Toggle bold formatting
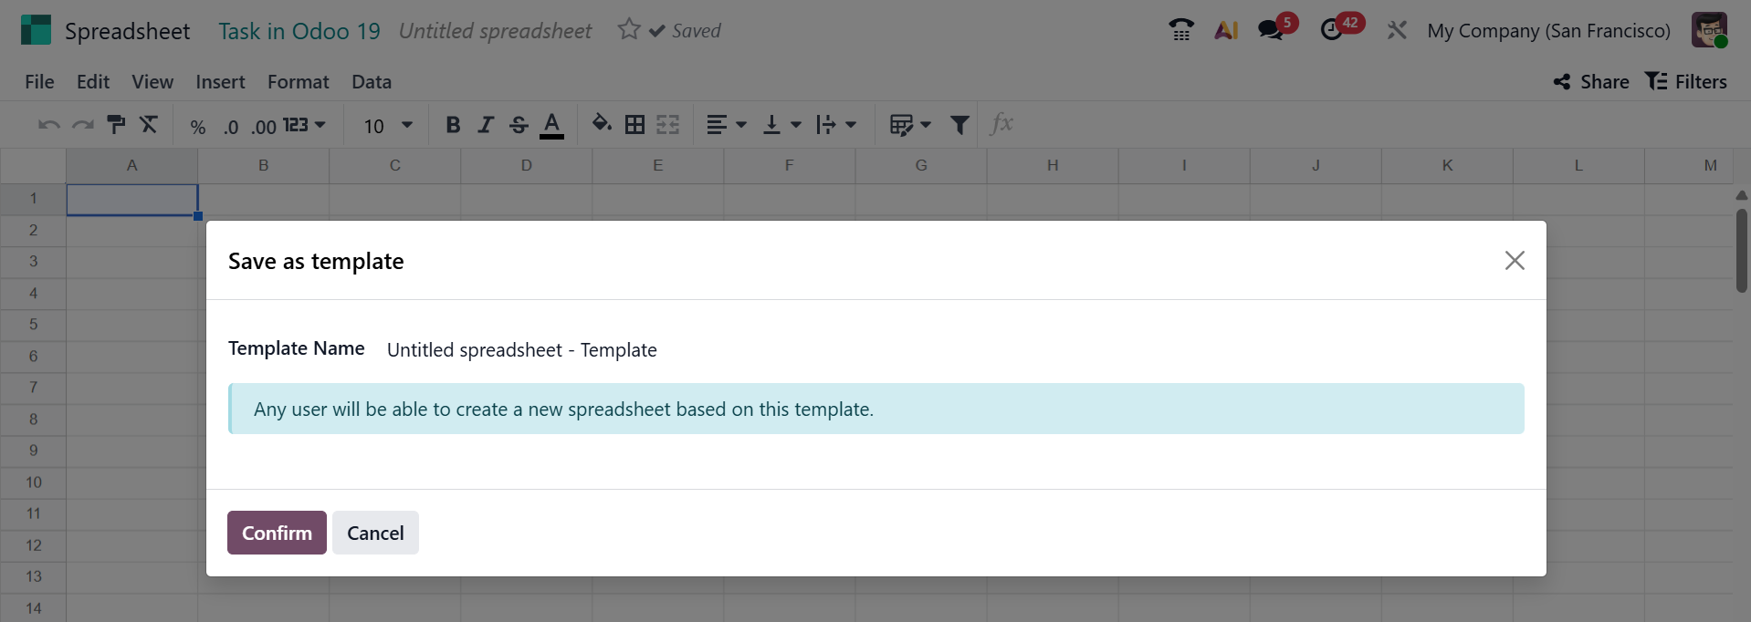 pos(453,125)
